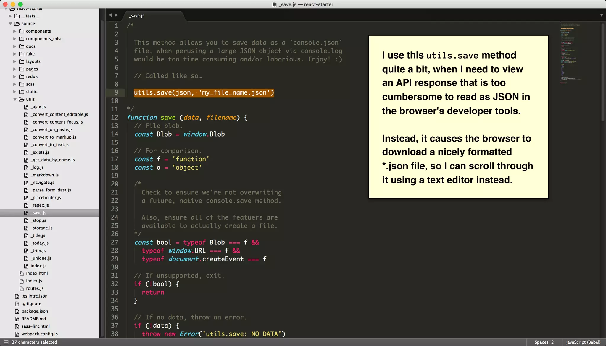
Task: Open _convert_content_focus.js in sidebar
Action: 57,122
